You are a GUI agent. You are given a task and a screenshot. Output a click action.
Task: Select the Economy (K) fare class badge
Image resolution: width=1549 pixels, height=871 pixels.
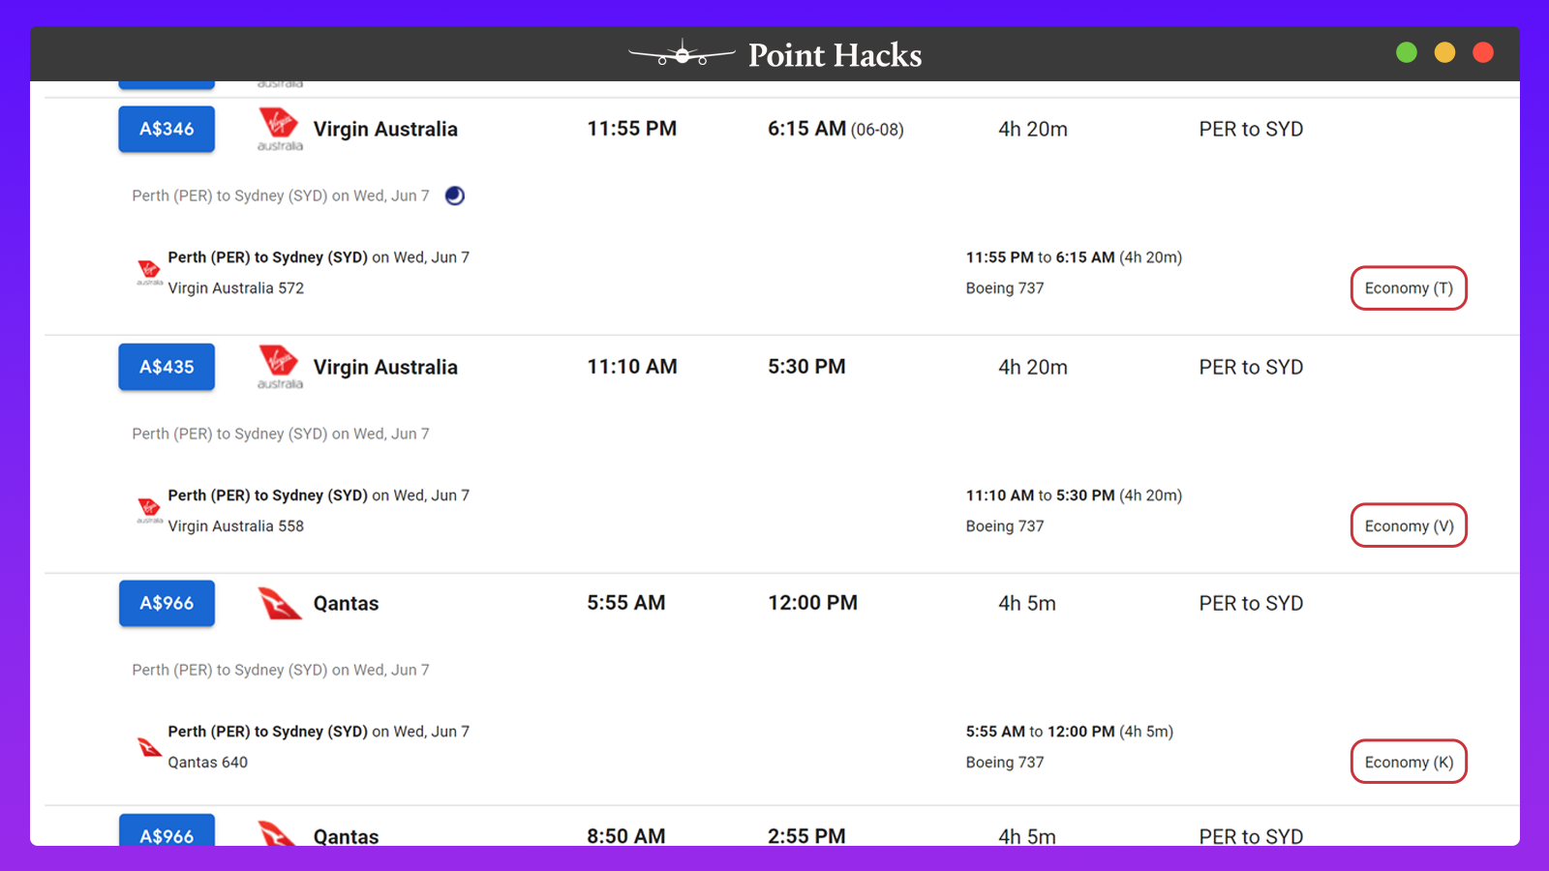coord(1409,763)
